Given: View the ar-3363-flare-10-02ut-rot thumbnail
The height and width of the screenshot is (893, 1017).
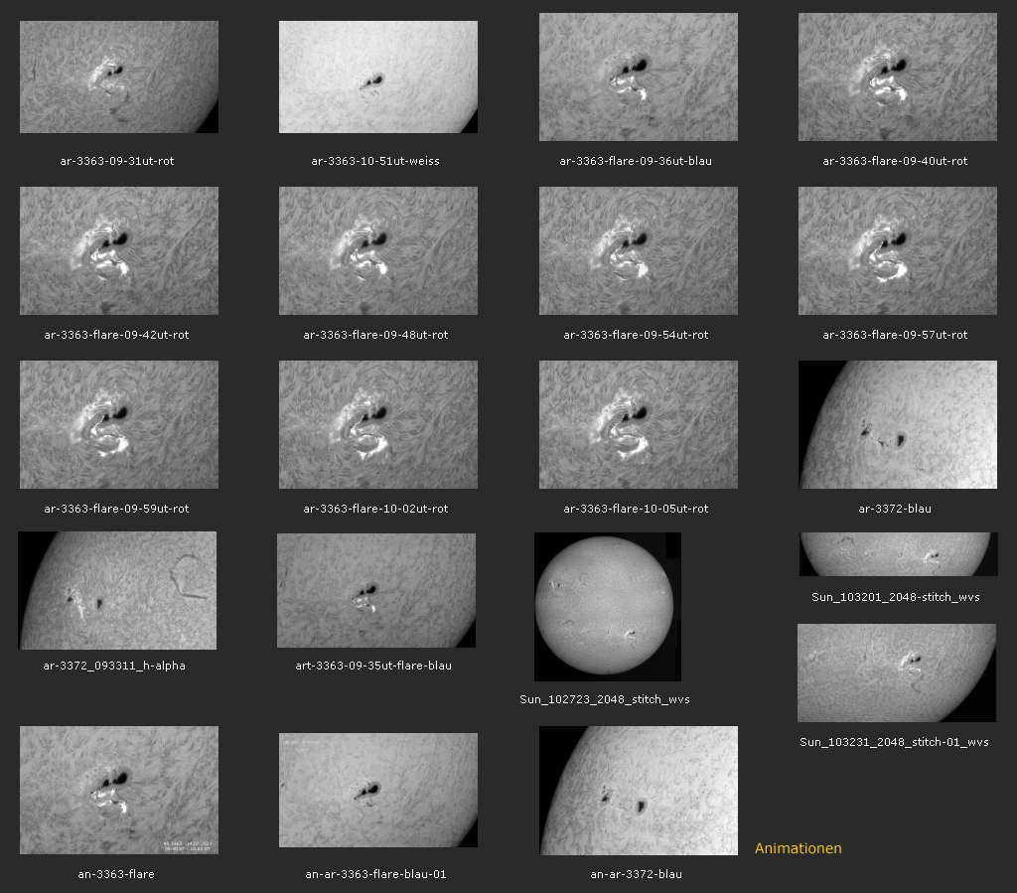Looking at the screenshot, I should (x=378, y=425).
